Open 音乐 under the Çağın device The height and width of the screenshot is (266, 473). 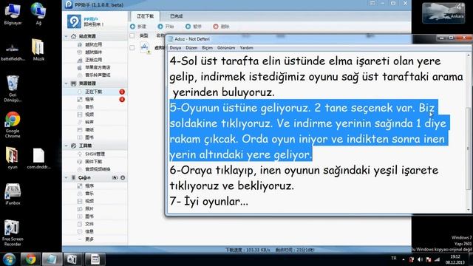click(89, 194)
